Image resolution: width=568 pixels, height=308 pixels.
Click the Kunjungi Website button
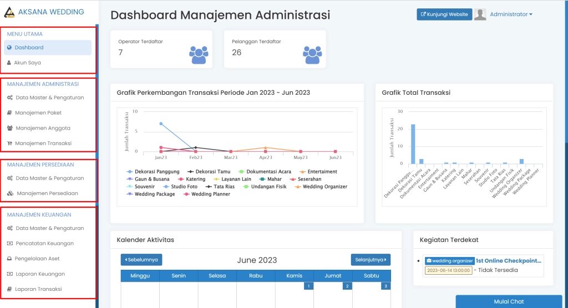coord(444,14)
